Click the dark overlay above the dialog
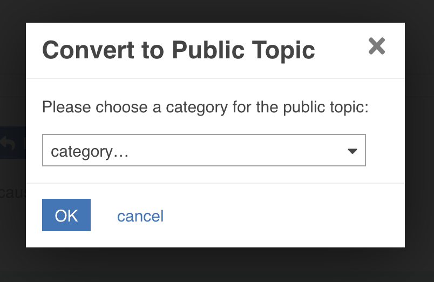This screenshot has height=282, width=434. (217, 11)
